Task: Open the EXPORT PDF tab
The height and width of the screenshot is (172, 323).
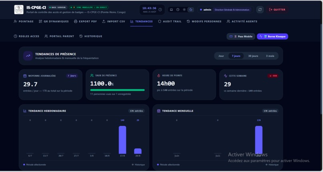Action: tap(85, 21)
